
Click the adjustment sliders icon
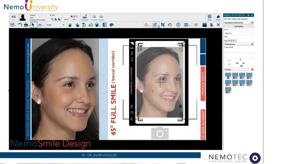tap(186, 25)
